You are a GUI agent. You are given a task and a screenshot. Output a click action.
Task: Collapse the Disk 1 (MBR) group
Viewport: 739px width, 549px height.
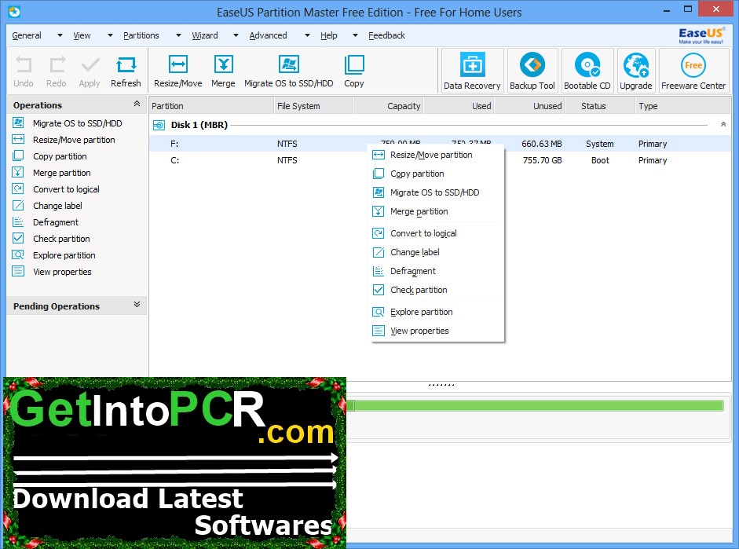[x=723, y=124]
